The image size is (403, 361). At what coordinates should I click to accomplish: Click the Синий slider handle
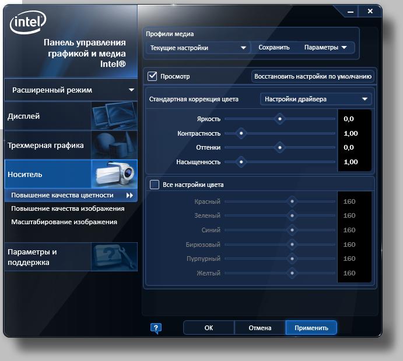point(292,230)
